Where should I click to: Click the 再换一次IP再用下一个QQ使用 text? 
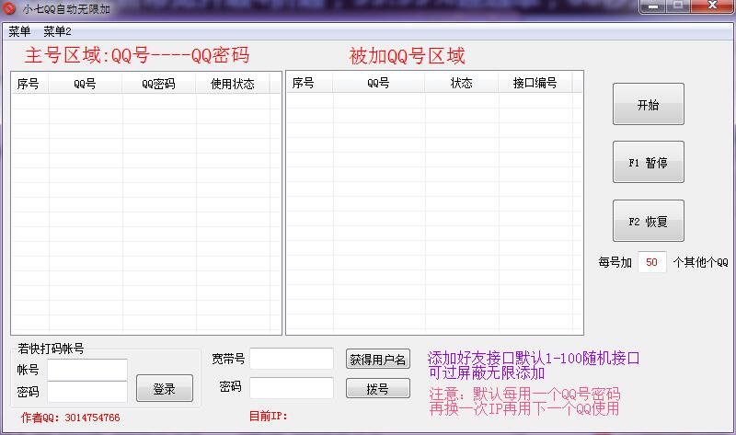tap(523, 408)
